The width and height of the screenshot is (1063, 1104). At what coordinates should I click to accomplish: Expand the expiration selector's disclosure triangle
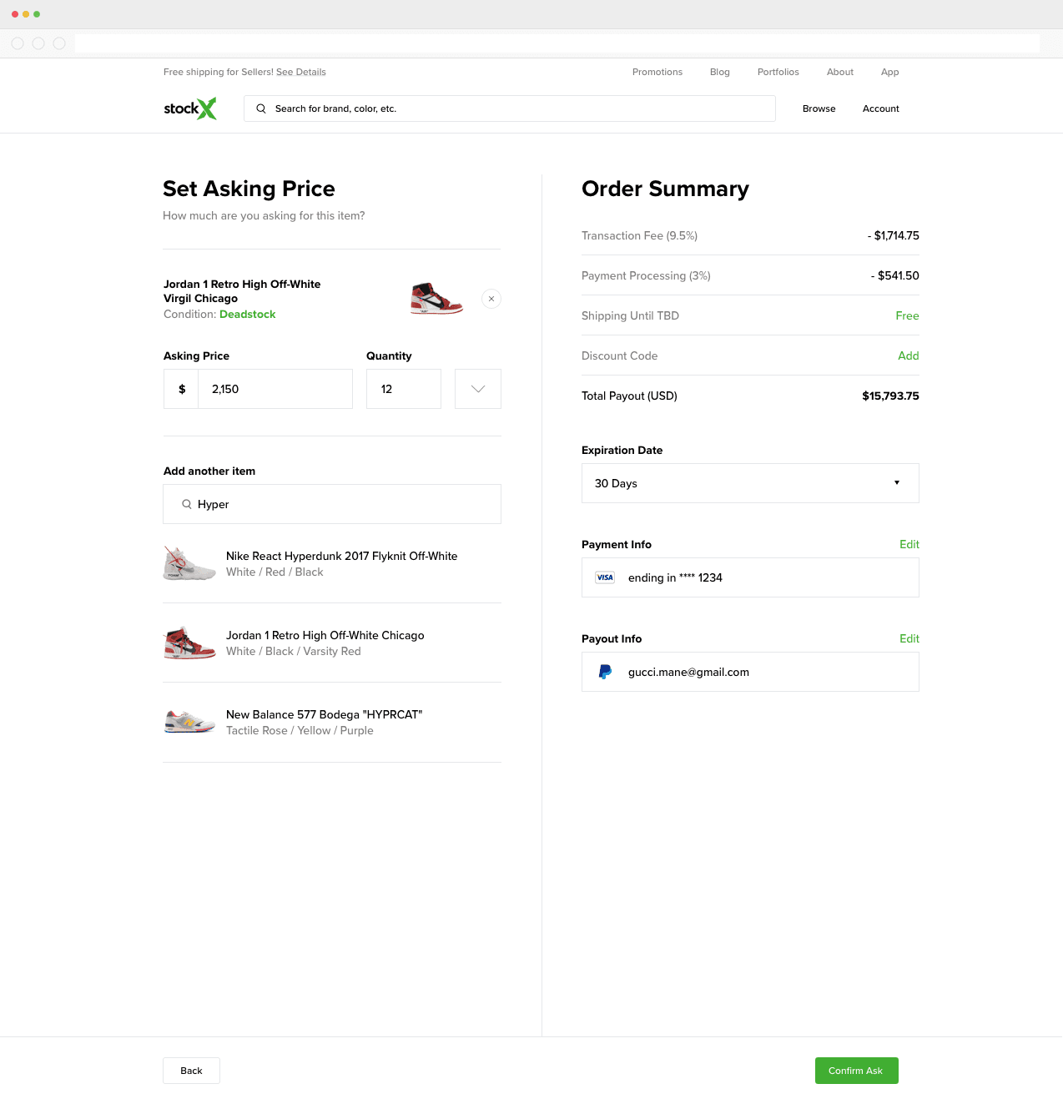tap(897, 482)
